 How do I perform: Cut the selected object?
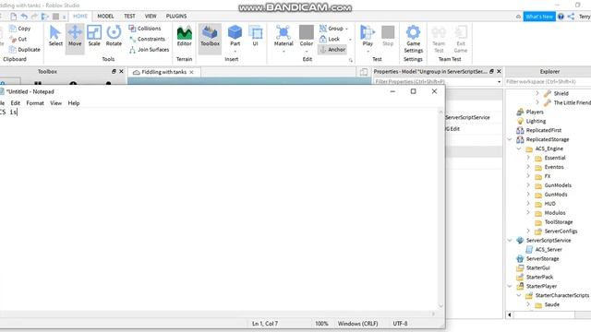(x=18, y=39)
